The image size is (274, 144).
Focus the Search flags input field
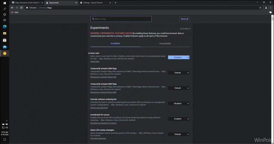(121, 19)
